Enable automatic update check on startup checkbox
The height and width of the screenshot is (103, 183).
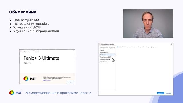pos(118,47)
